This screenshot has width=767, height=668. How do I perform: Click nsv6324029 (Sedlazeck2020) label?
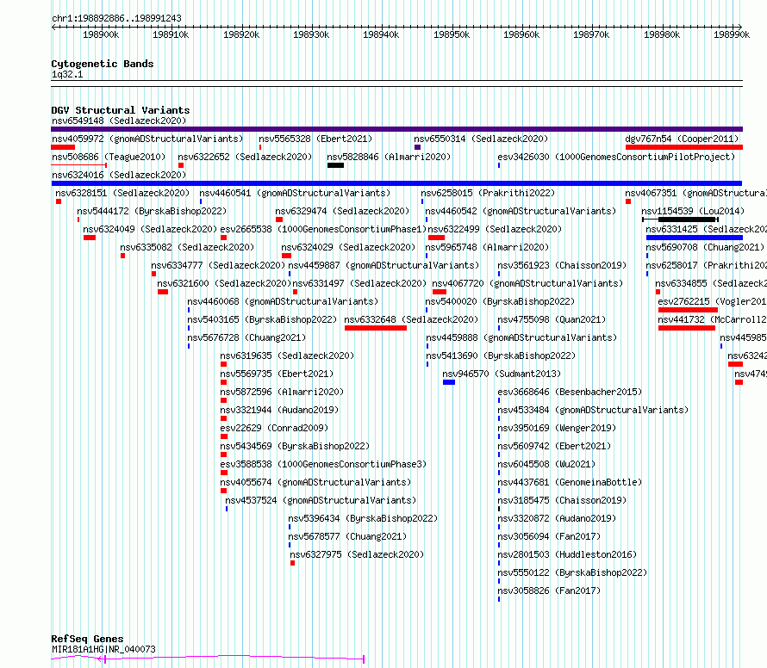[348, 247]
